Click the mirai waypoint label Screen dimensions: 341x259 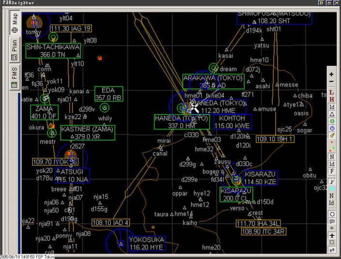tap(164, 141)
